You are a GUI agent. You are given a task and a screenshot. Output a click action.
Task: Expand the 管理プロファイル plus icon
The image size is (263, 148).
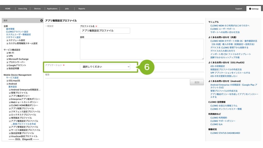(x=10, y=93)
